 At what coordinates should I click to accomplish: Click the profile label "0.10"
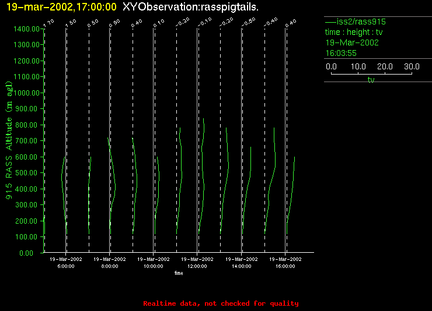159,23
